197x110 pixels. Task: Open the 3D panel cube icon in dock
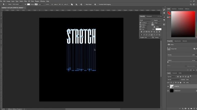click(x=164, y=24)
